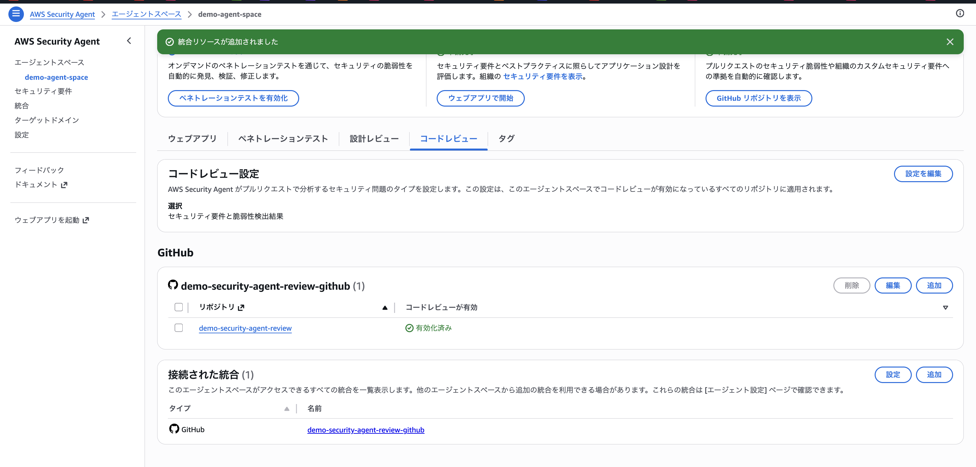Collapse the AWS Security Agent sidebar panel

(129, 41)
